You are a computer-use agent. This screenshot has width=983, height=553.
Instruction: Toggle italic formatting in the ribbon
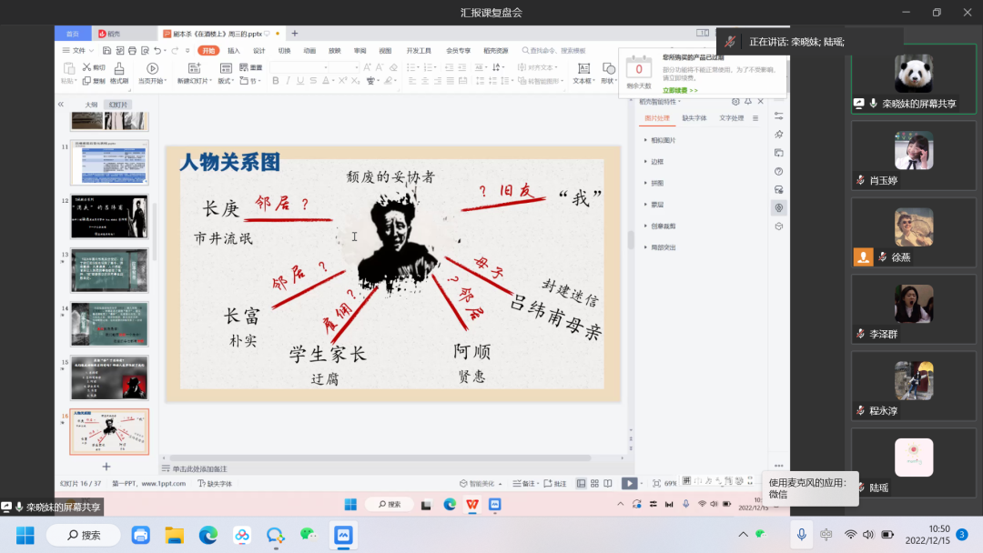(x=288, y=81)
